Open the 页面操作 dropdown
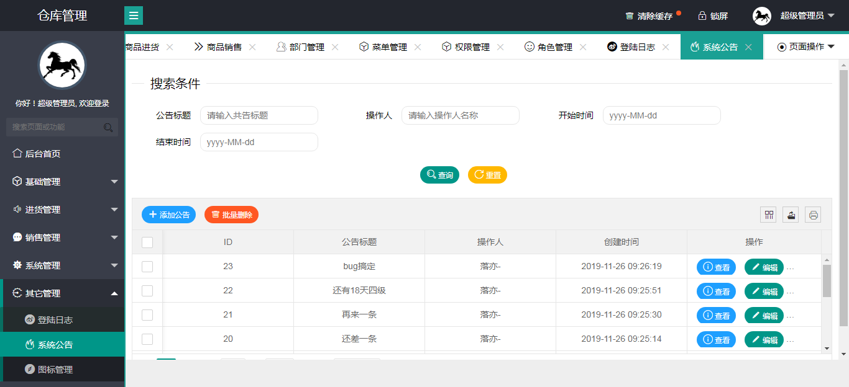The image size is (849, 387). tap(806, 47)
